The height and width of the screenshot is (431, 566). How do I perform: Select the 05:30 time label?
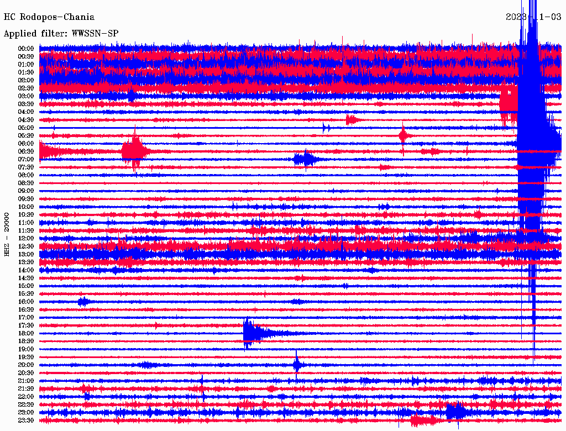click(25, 136)
